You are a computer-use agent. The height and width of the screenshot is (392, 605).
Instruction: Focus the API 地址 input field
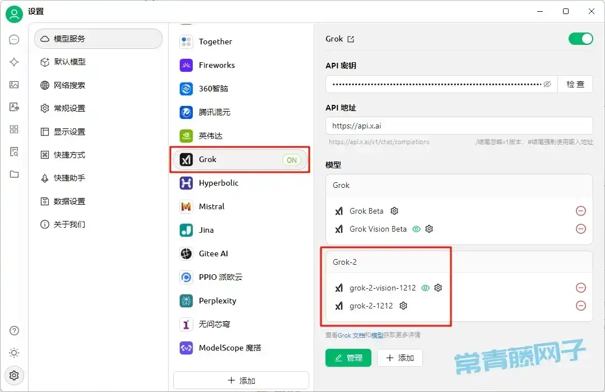coord(459,126)
